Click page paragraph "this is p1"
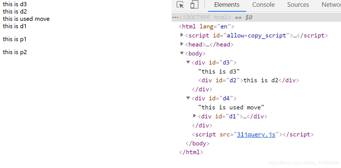 coord(15,39)
